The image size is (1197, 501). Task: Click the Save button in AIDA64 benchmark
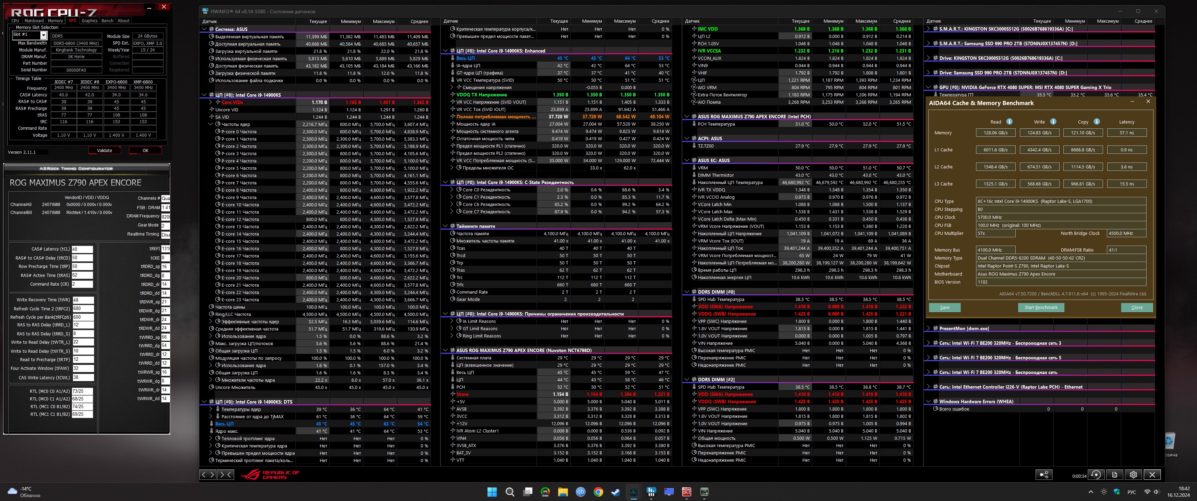click(944, 307)
